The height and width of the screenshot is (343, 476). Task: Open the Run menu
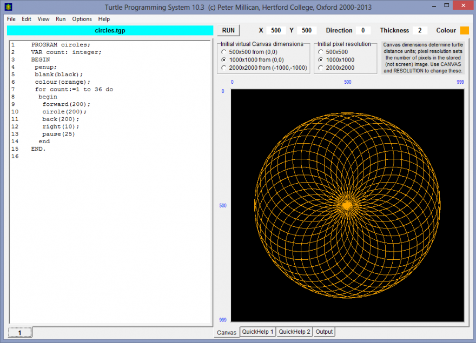[x=61, y=19]
